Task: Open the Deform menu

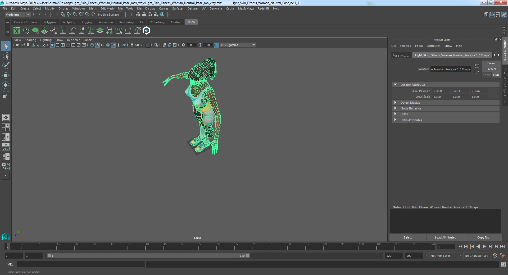Action: click(193, 8)
